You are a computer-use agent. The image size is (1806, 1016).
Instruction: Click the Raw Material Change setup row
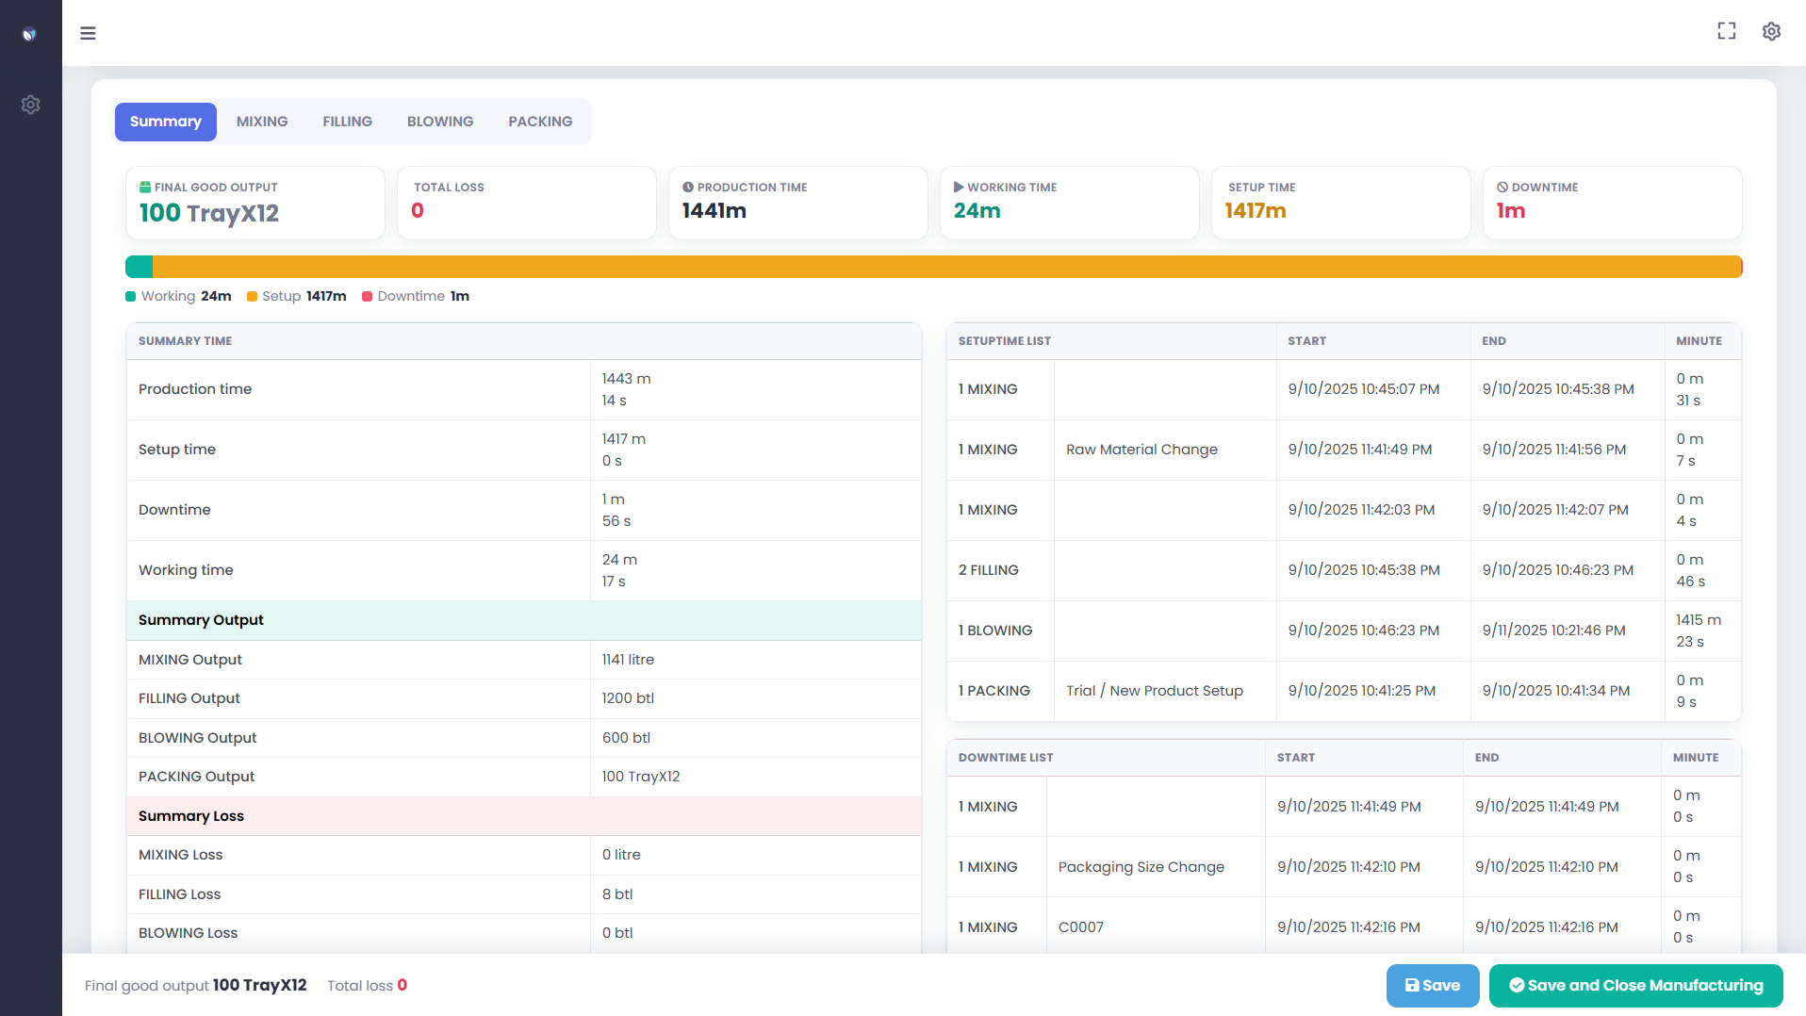pyautogui.click(x=1343, y=450)
